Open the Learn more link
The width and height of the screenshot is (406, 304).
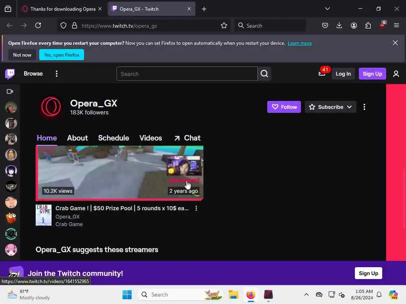pyautogui.click(x=300, y=43)
